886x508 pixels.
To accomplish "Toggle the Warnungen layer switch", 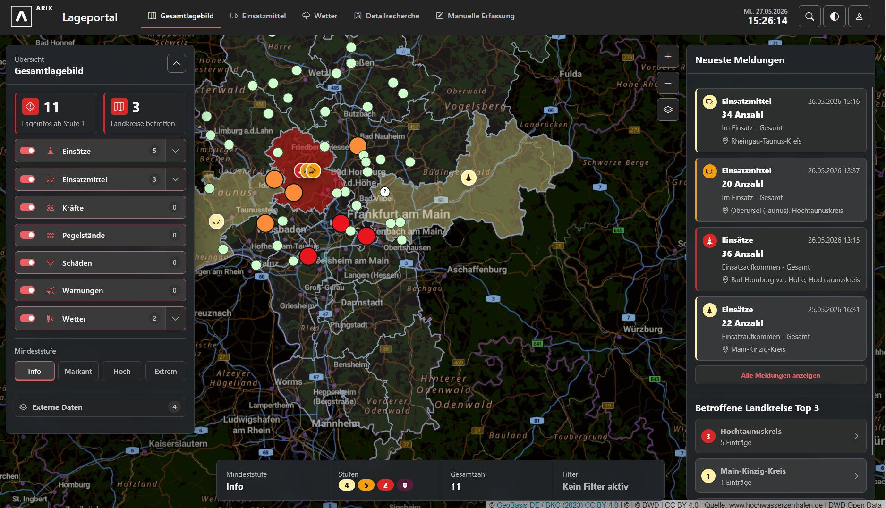I will click(x=27, y=290).
